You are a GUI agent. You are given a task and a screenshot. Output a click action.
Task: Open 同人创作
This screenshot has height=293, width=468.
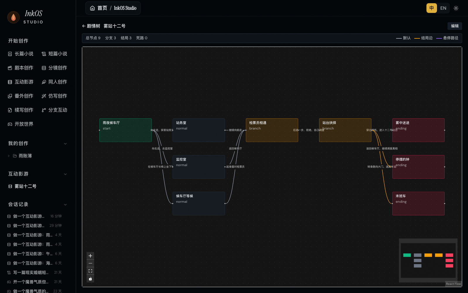[54, 82]
